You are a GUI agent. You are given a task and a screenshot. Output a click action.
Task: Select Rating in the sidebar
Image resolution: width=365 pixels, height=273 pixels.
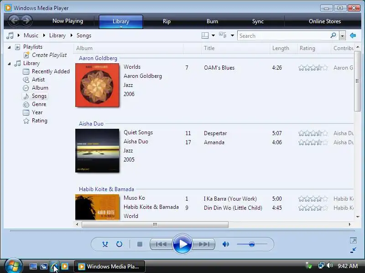[40, 121]
